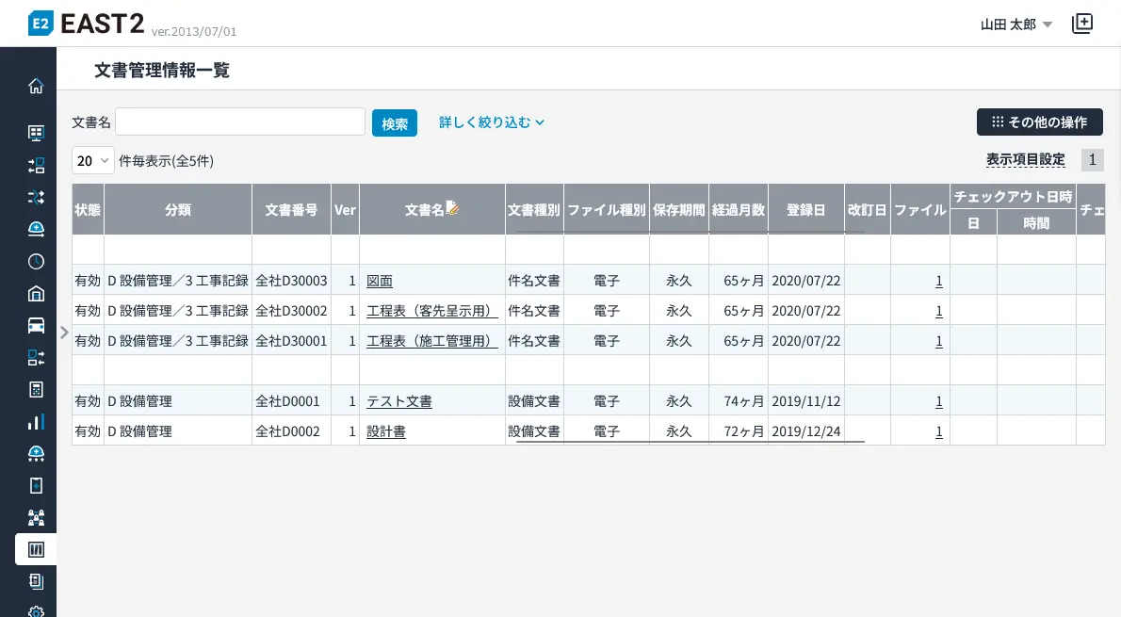Click the garage building sidebar icon
This screenshot has width=1121, height=617.
[x=36, y=293]
